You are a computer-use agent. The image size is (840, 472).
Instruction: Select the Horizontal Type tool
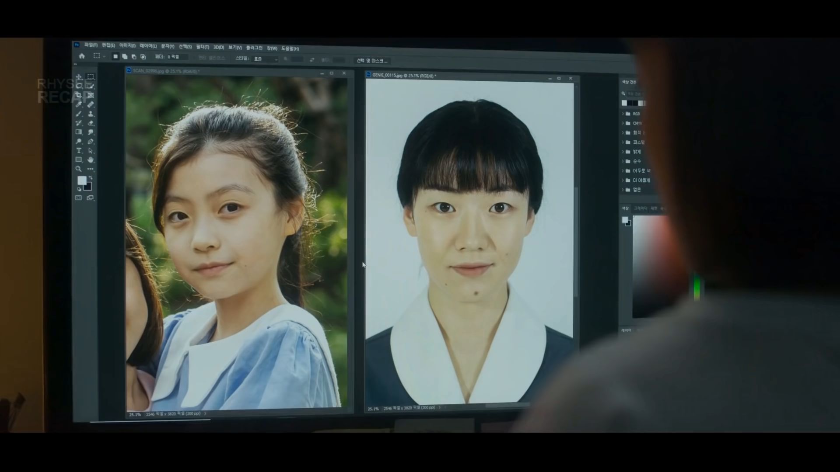pos(79,150)
